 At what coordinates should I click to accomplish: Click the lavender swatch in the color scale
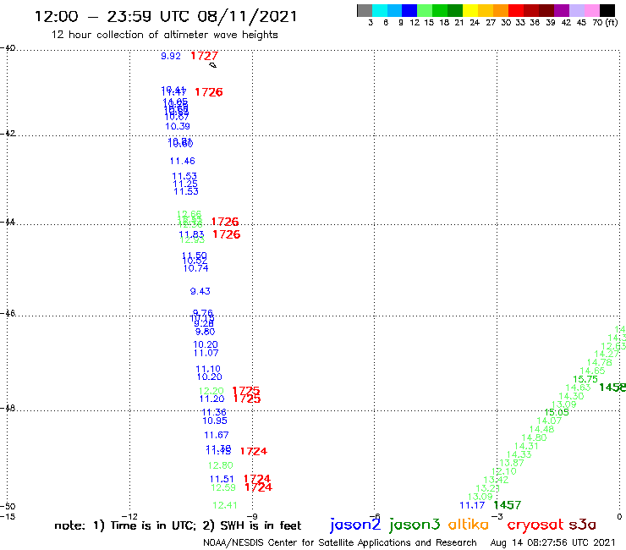576,10
